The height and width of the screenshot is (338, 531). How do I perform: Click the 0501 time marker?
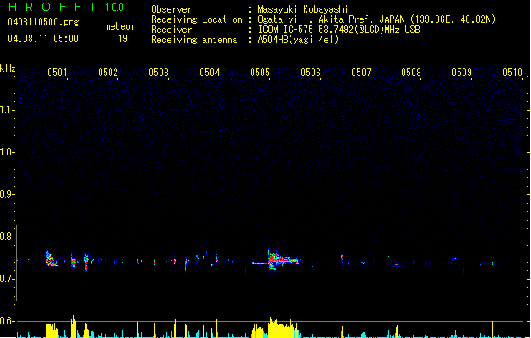coord(57,72)
